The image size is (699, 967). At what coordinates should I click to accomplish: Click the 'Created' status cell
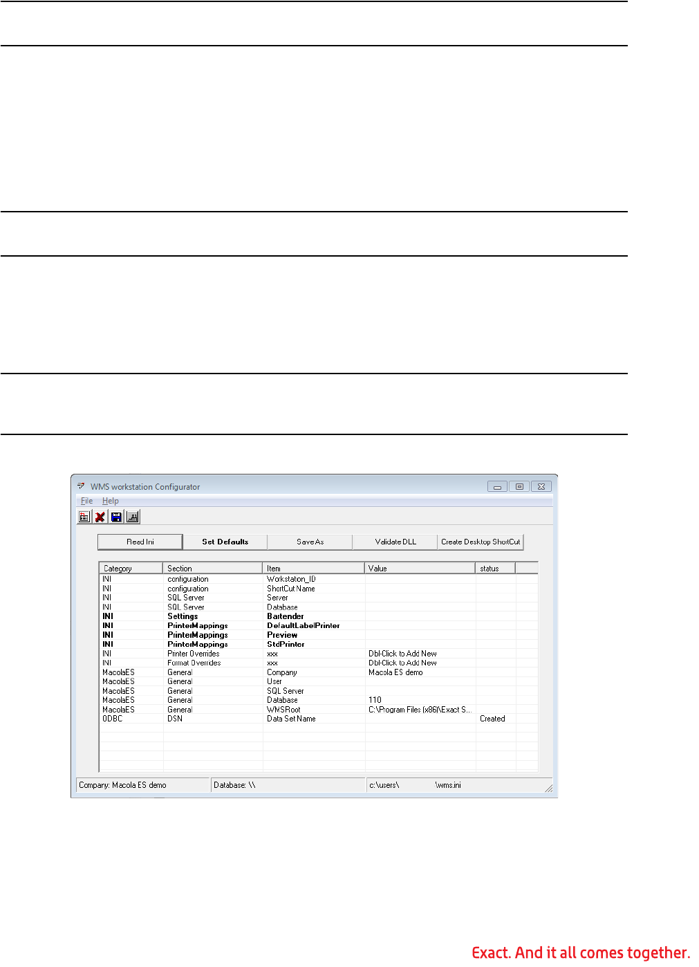tap(492, 719)
